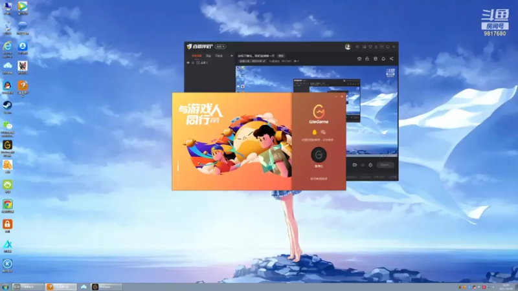
Task: Click the record icon at the streaming app bottom
Action: coord(354,165)
